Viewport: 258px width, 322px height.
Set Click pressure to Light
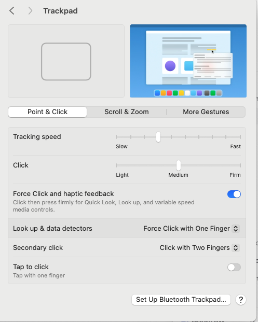116,165
